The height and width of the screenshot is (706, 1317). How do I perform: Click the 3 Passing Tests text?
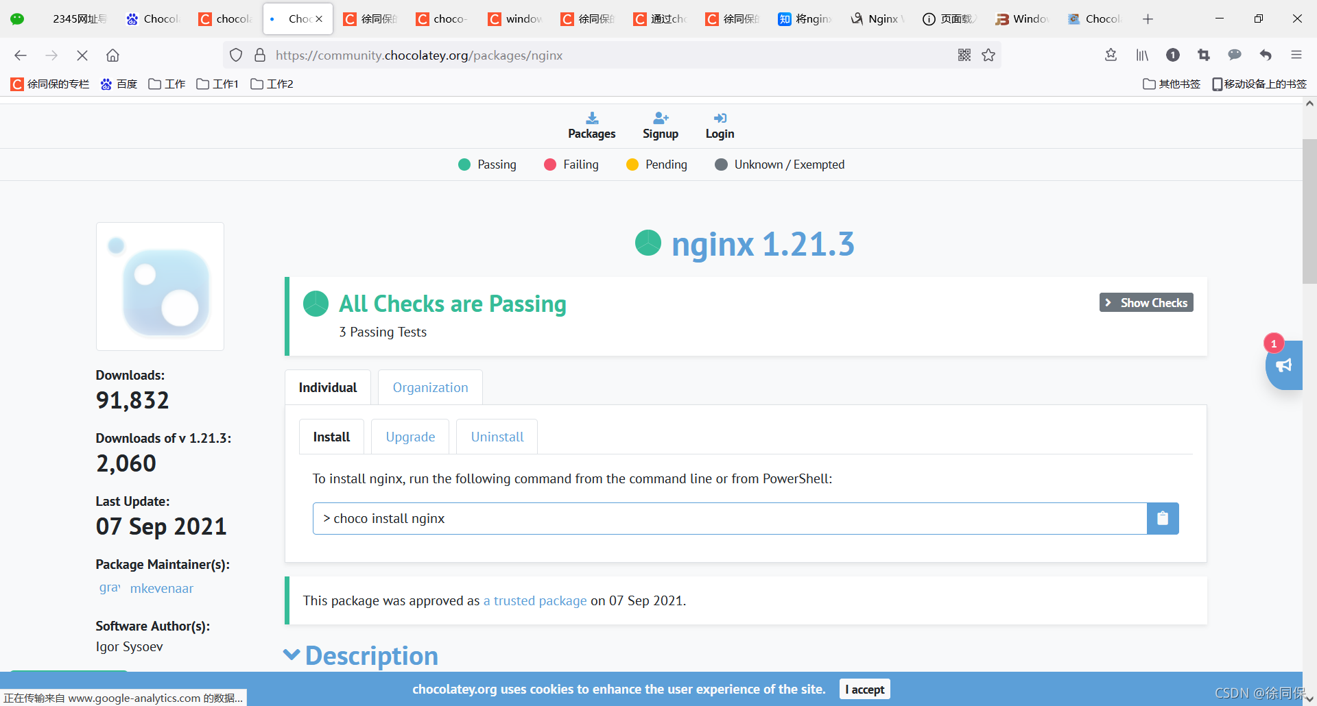coord(383,332)
